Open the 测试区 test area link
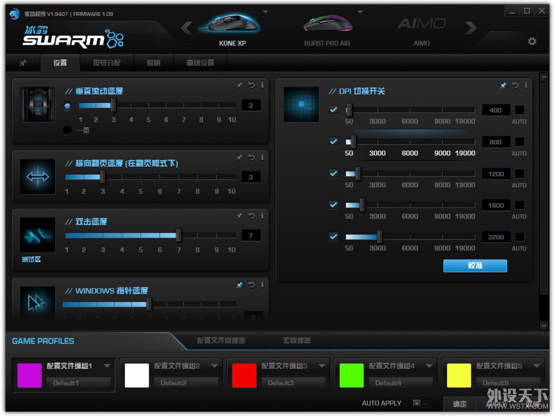555x416 pixels. coord(31,259)
